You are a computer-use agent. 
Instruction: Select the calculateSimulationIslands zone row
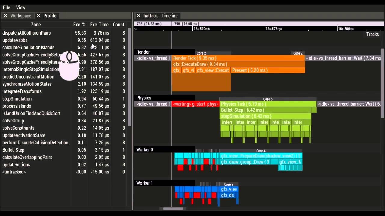coord(64,47)
